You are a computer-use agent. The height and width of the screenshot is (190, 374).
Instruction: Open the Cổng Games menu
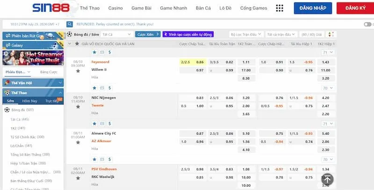[x=253, y=8]
